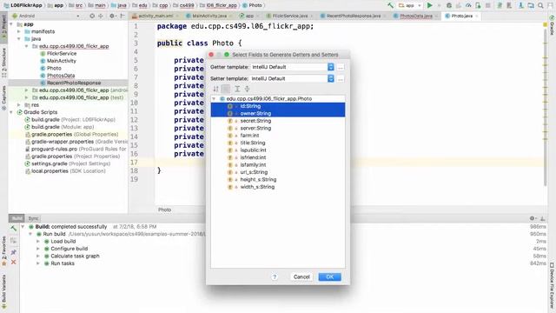Click the hammer icon in the Build panel
This screenshot has height=313, width=556.
point(13,228)
